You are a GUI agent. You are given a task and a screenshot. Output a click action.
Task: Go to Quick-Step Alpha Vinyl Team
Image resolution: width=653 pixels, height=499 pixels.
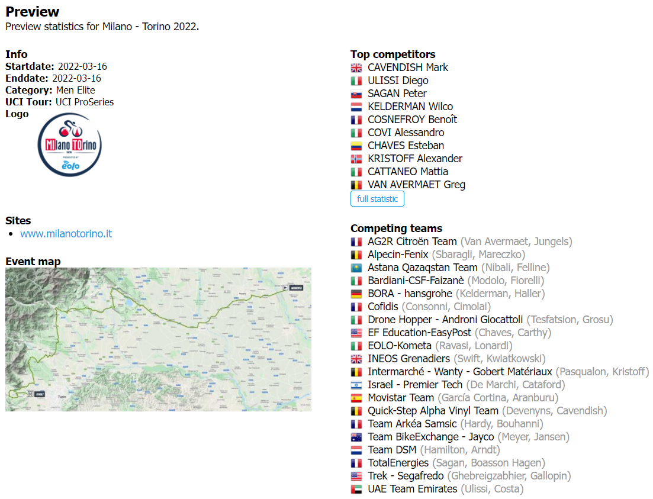point(433,411)
